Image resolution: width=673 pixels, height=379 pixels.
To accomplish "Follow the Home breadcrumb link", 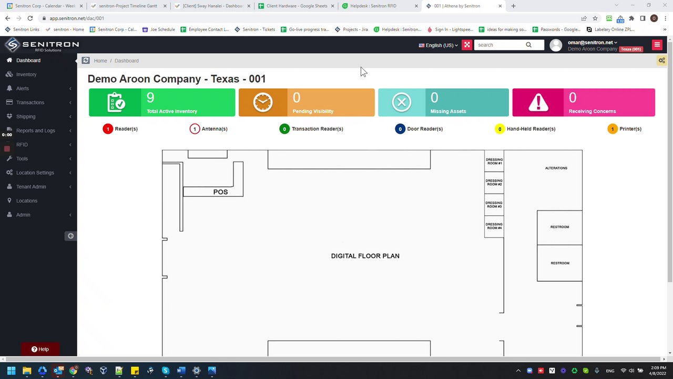I will tap(100, 61).
